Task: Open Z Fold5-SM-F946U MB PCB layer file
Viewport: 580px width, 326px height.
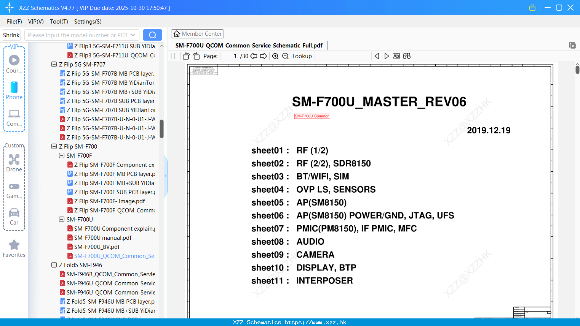Action: pos(107,301)
